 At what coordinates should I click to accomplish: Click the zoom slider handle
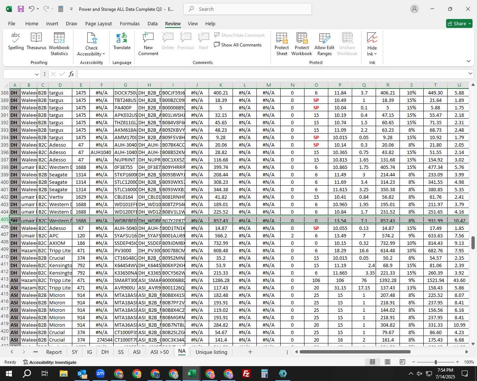tap(435, 362)
